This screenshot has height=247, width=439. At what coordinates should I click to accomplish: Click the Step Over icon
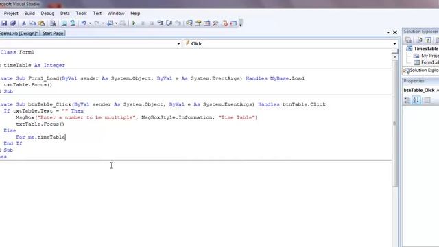click(x=169, y=23)
